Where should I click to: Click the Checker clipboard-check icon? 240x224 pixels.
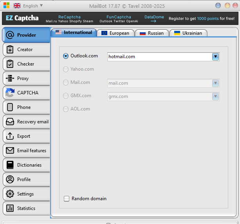10,64
